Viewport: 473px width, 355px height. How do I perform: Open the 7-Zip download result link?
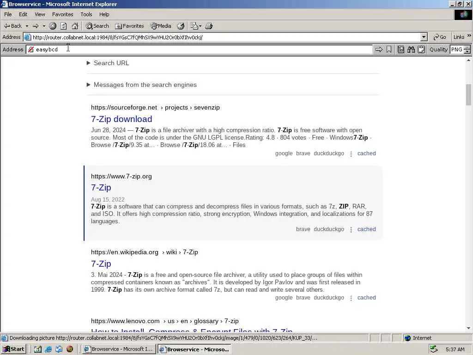[121, 119]
